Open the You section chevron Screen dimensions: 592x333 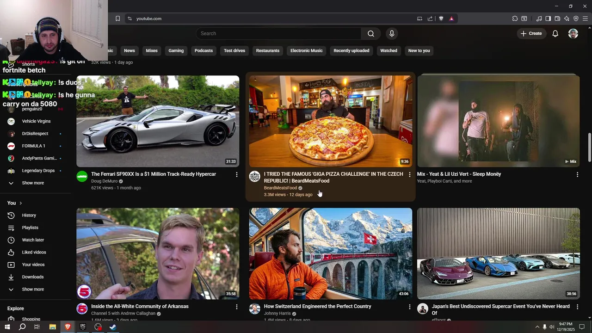coord(20,203)
